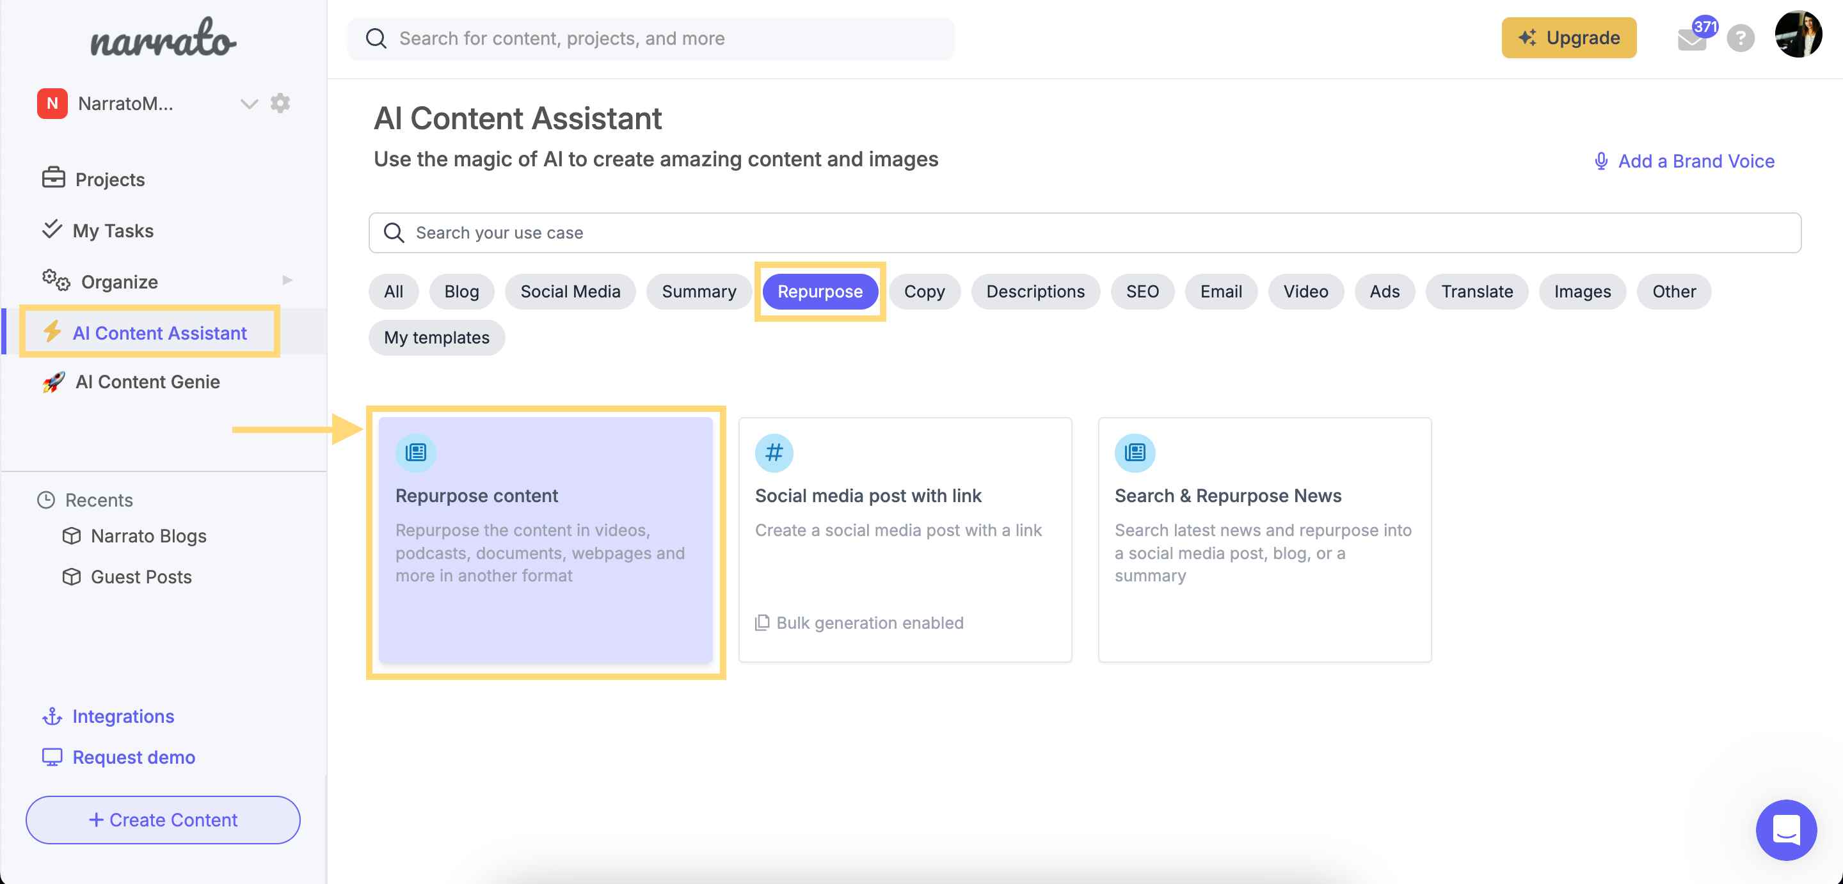
Task: Focus the Search your use case field
Action: click(x=1085, y=232)
